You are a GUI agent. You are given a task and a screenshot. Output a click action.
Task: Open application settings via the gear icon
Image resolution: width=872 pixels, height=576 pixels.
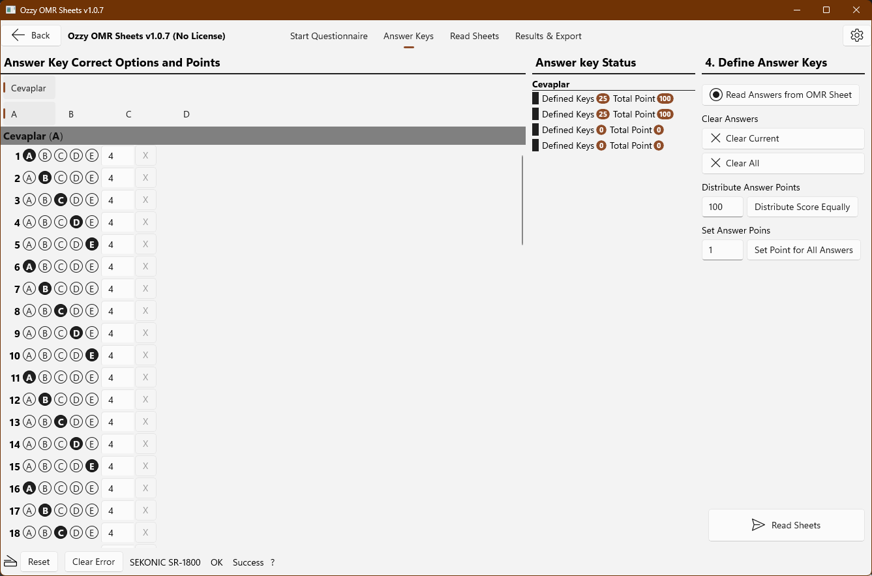pyautogui.click(x=856, y=35)
